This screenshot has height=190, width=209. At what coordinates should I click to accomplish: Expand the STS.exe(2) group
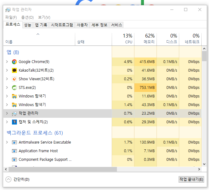coord(7,87)
